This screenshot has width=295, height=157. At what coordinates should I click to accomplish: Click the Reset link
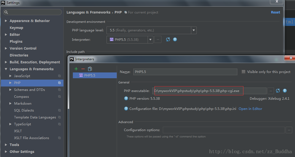pyautogui.click(x=275, y=12)
